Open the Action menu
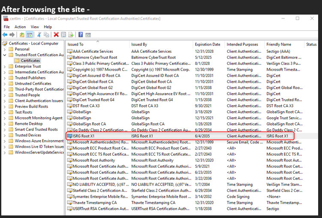Screen dimensions: 322x218 pyautogui.click(x=20, y=27)
